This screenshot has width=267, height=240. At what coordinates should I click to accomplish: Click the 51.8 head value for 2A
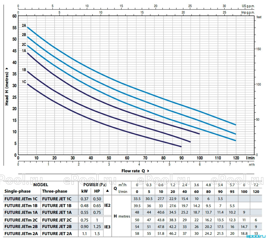[x=161, y=234]
